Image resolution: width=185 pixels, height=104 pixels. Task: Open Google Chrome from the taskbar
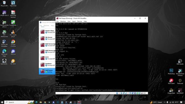pyautogui.click(x=45, y=102)
